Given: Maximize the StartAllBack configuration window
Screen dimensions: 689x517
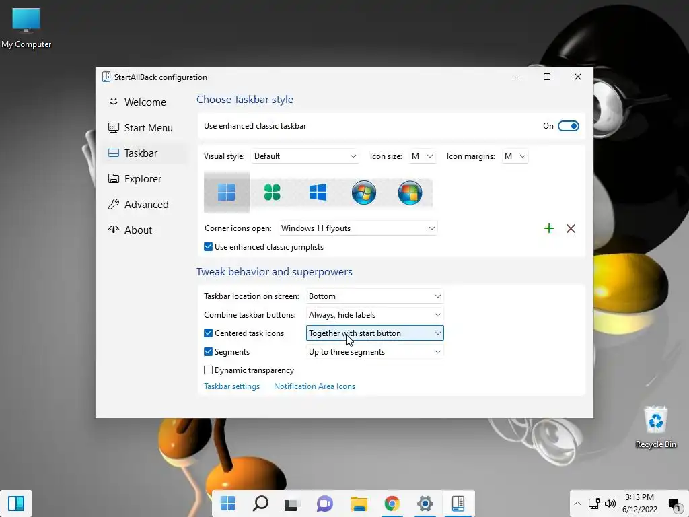Looking at the screenshot, I should [x=547, y=77].
